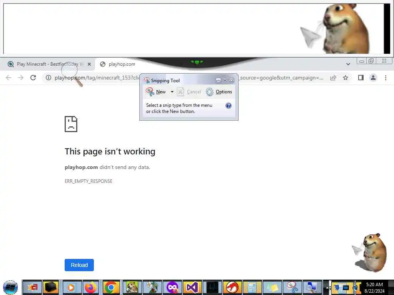Click the Snipping Tool help icon
The height and width of the screenshot is (295, 394).
(229, 106)
